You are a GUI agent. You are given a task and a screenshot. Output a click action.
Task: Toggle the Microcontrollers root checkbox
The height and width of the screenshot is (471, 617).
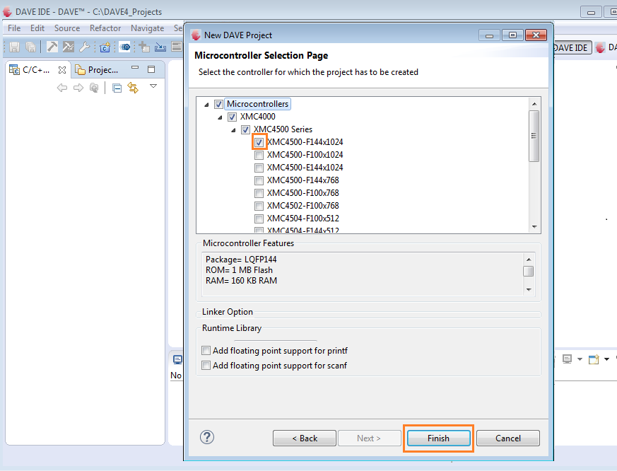coord(219,105)
